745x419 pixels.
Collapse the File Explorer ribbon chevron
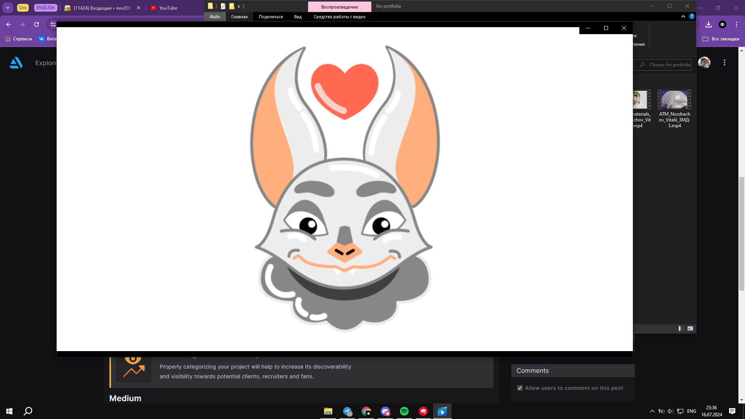(x=683, y=16)
